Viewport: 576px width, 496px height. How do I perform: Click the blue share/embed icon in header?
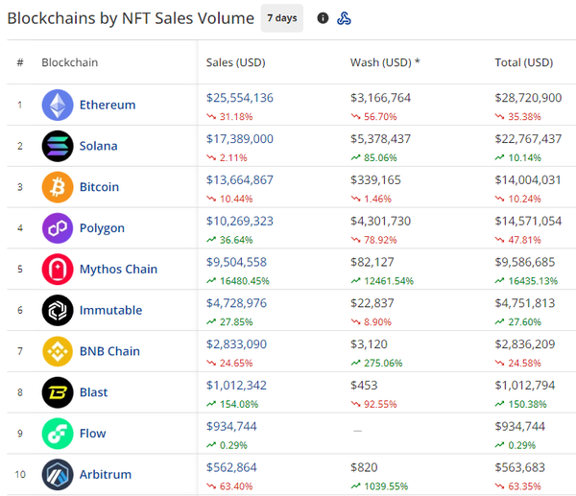[x=344, y=18]
